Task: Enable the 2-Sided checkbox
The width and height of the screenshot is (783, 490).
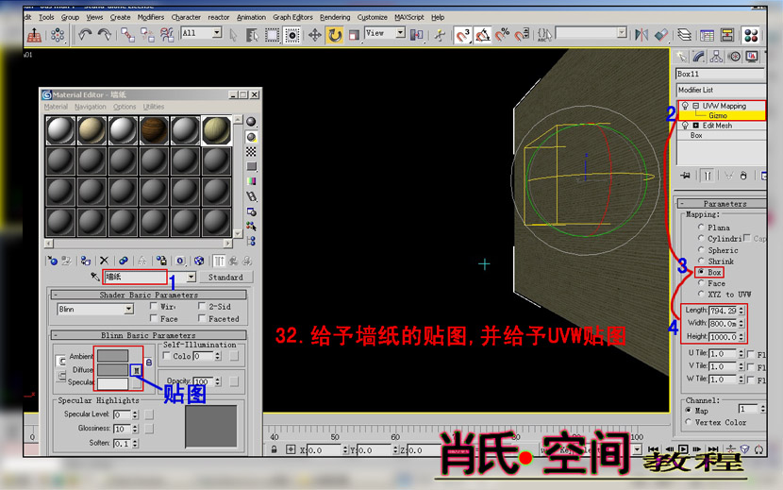Action: coord(203,307)
